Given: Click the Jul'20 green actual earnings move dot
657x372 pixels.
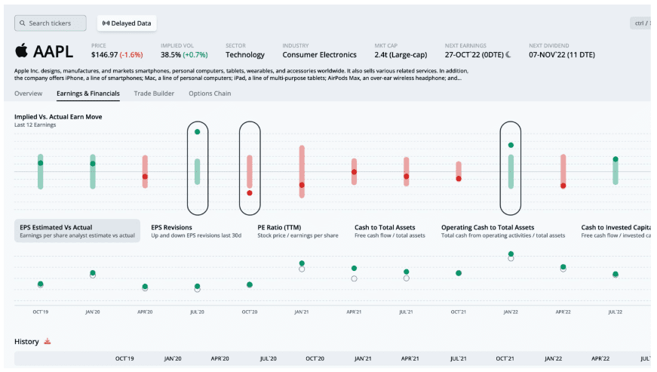Looking at the screenshot, I should click(x=197, y=132).
